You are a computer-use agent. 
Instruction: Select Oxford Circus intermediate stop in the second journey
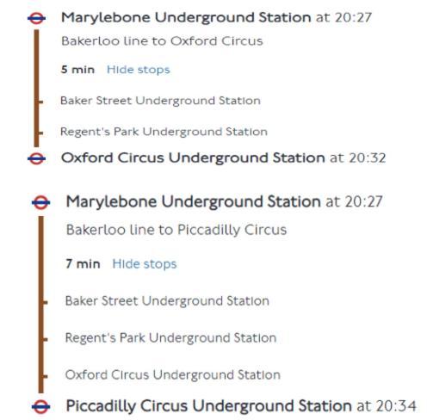click(173, 375)
